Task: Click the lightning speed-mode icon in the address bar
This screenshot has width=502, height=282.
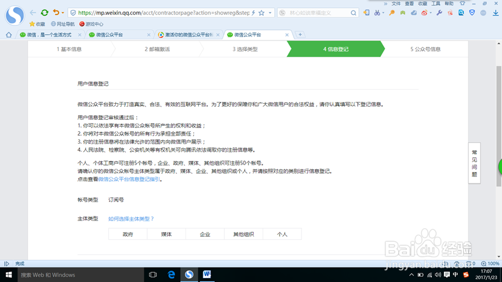Action: click(253, 13)
